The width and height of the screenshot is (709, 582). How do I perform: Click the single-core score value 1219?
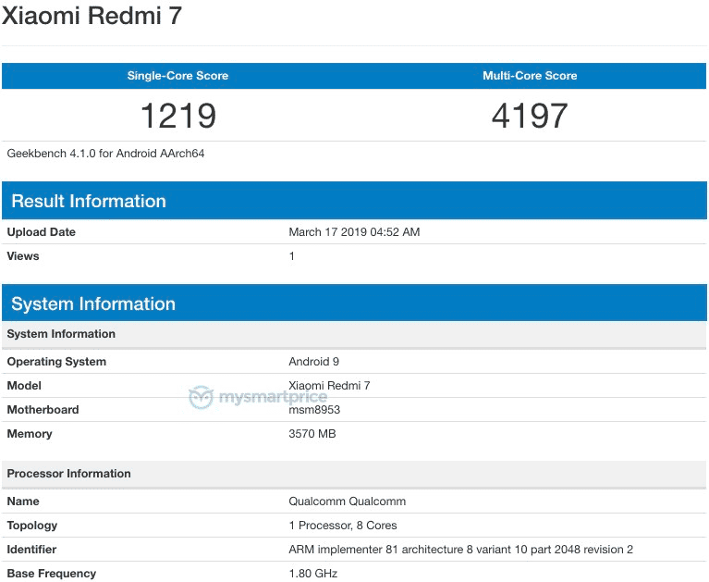coord(177,116)
